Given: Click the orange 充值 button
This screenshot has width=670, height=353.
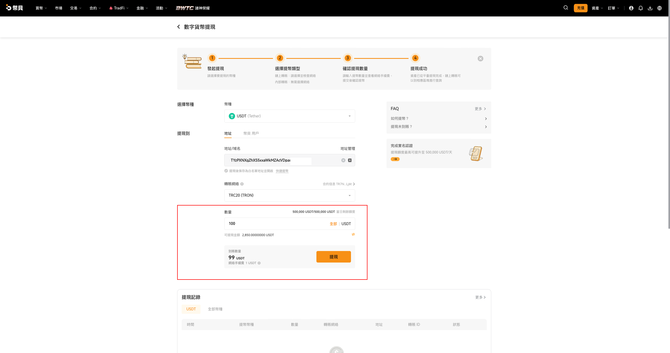Looking at the screenshot, I should [x=580, y=8].
